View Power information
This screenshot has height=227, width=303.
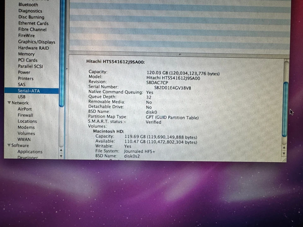[24, 72]
